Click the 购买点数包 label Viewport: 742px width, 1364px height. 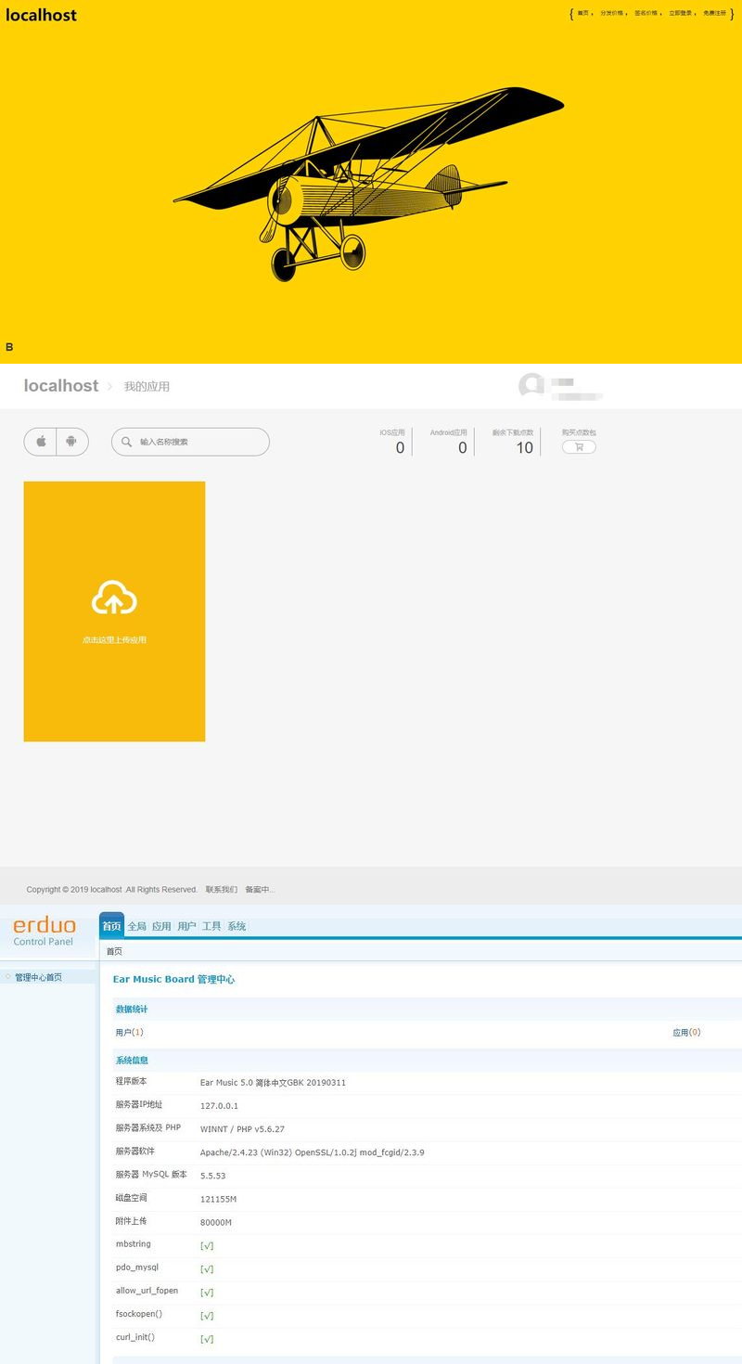pos(579,432)
